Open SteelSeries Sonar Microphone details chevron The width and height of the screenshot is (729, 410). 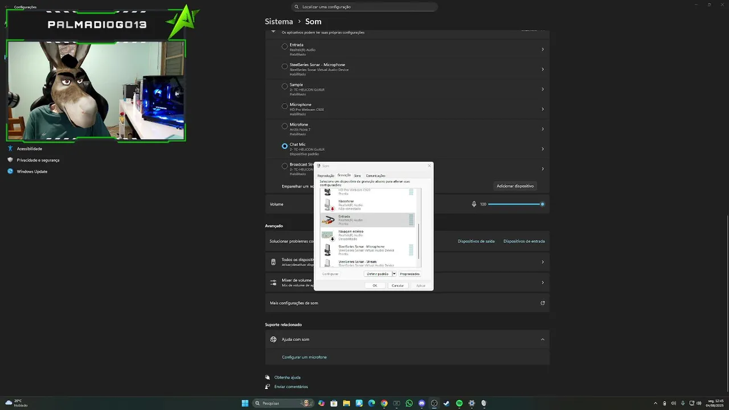point(542,69)
